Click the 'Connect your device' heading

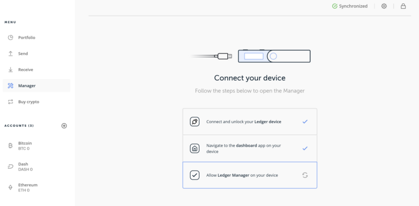point(250,78)
